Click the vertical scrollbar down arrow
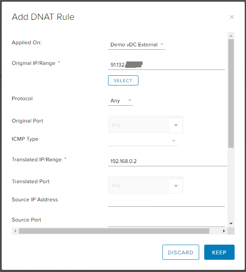This screenshot has height=272, width=246. [231, 224]
